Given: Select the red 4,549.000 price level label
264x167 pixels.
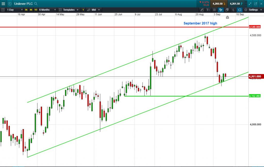Looking at the screenshot, I should pos(255,27).
